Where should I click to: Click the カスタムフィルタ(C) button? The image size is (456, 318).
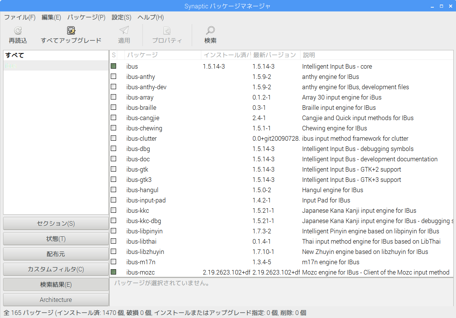[x=56, y=269]
